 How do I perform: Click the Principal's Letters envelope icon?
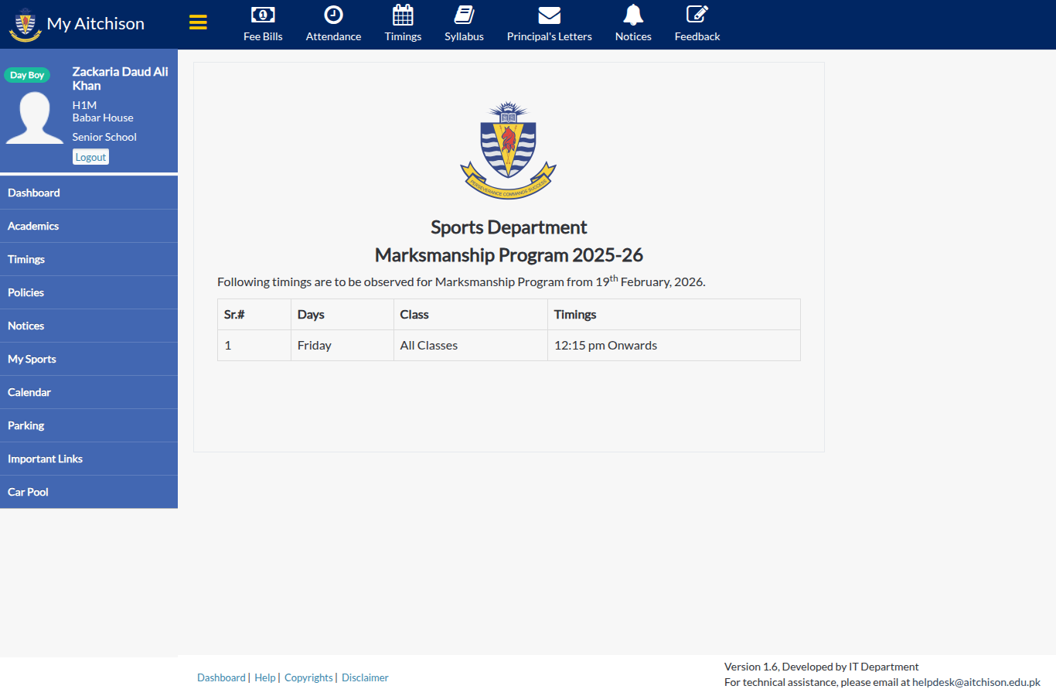click(x=549, y=15)
